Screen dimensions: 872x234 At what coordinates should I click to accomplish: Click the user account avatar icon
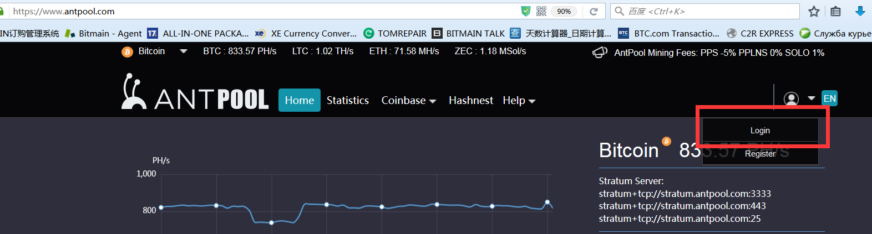click(x=791, y=99)
